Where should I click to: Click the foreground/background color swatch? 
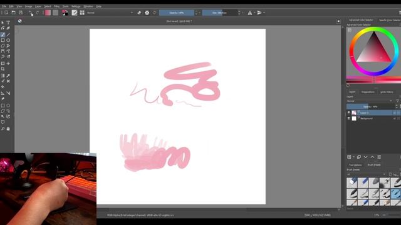click(x=65, y=12)
